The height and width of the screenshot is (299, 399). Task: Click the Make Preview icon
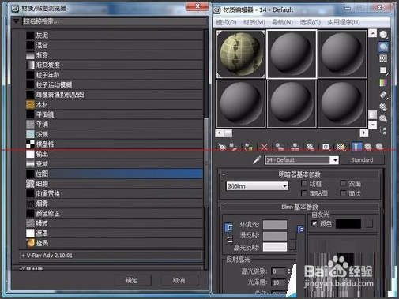(x=383, y=95)
